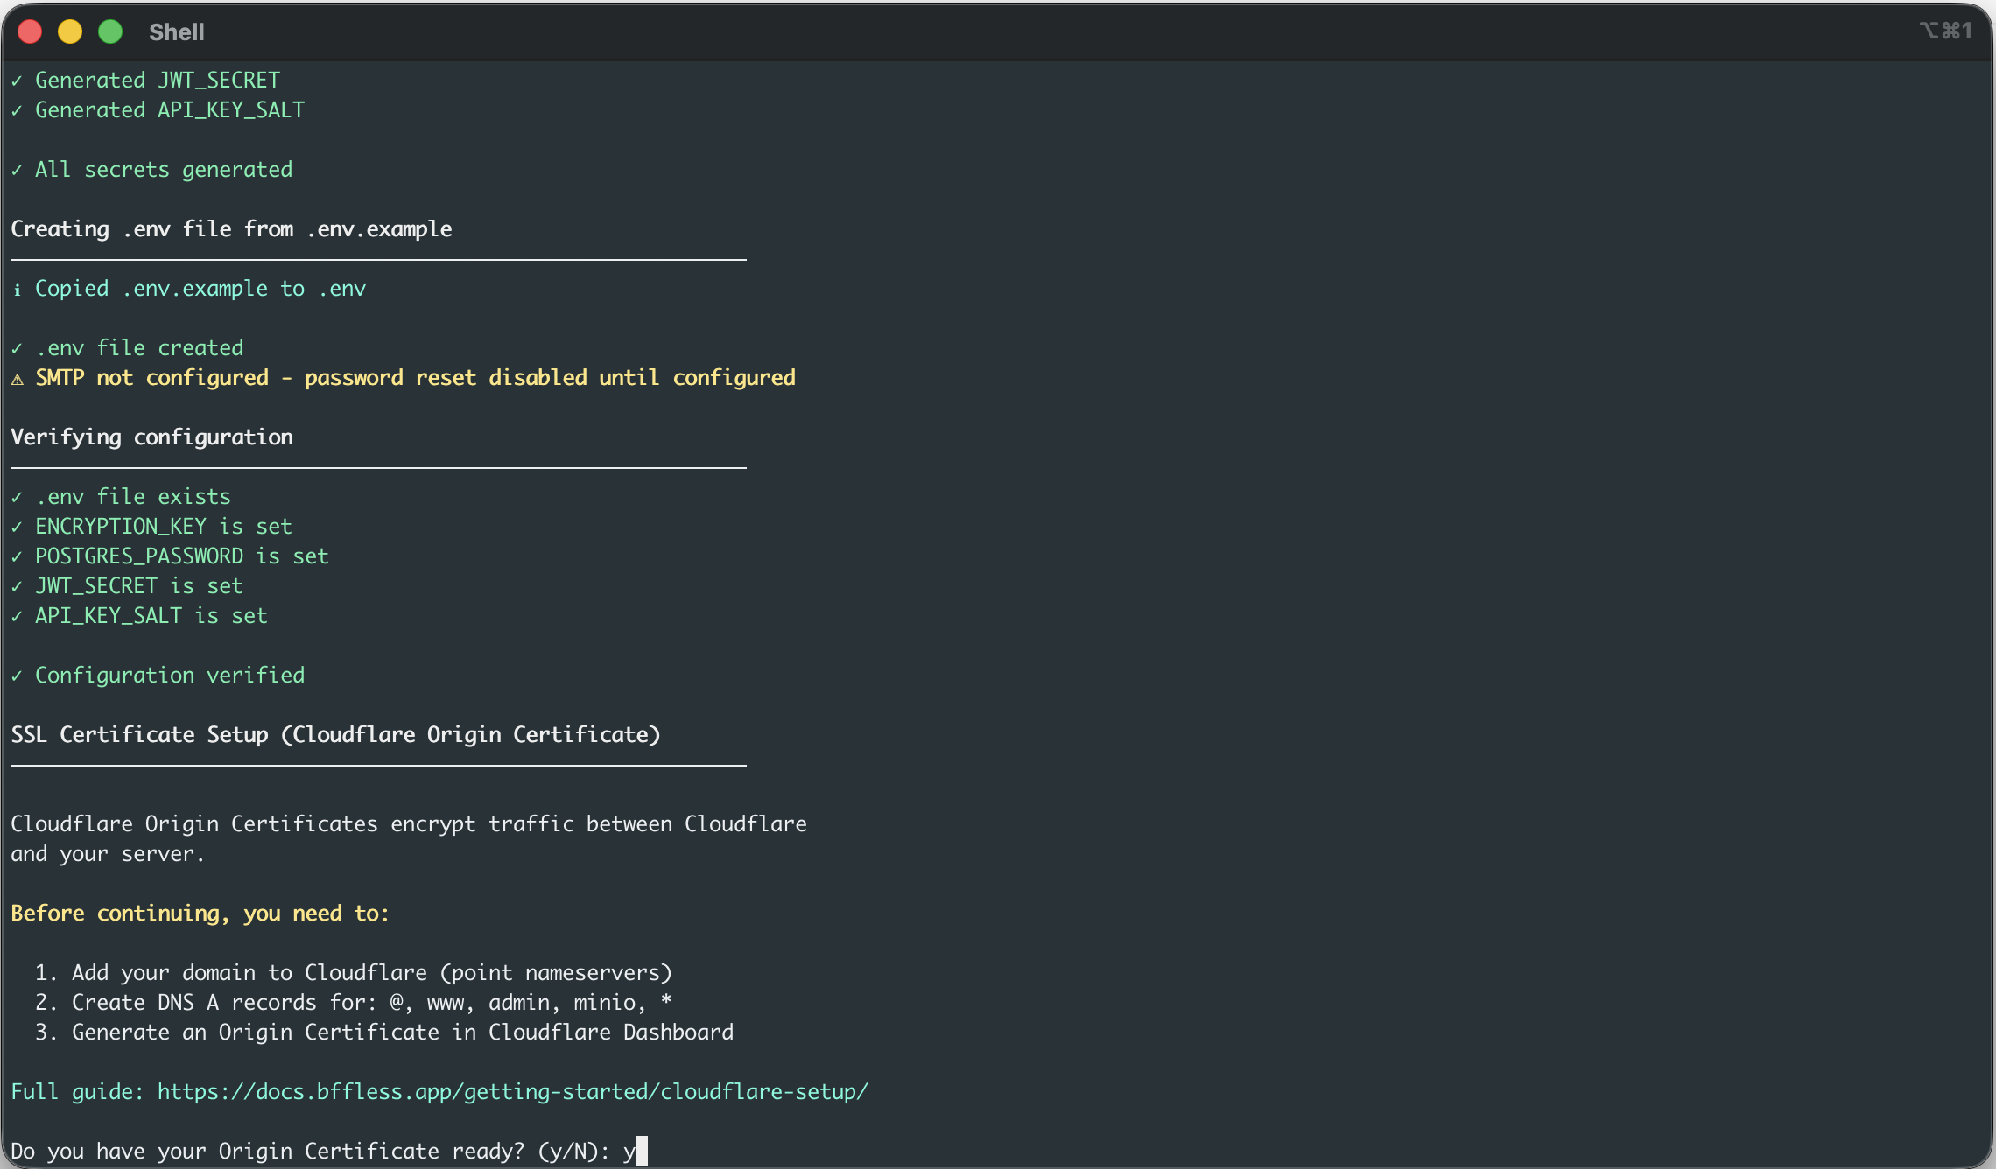Open the docs.bffless.app Cloudflare setup link
The height and width of the screenshot is (1169, 1996).
coord(512,1092)
